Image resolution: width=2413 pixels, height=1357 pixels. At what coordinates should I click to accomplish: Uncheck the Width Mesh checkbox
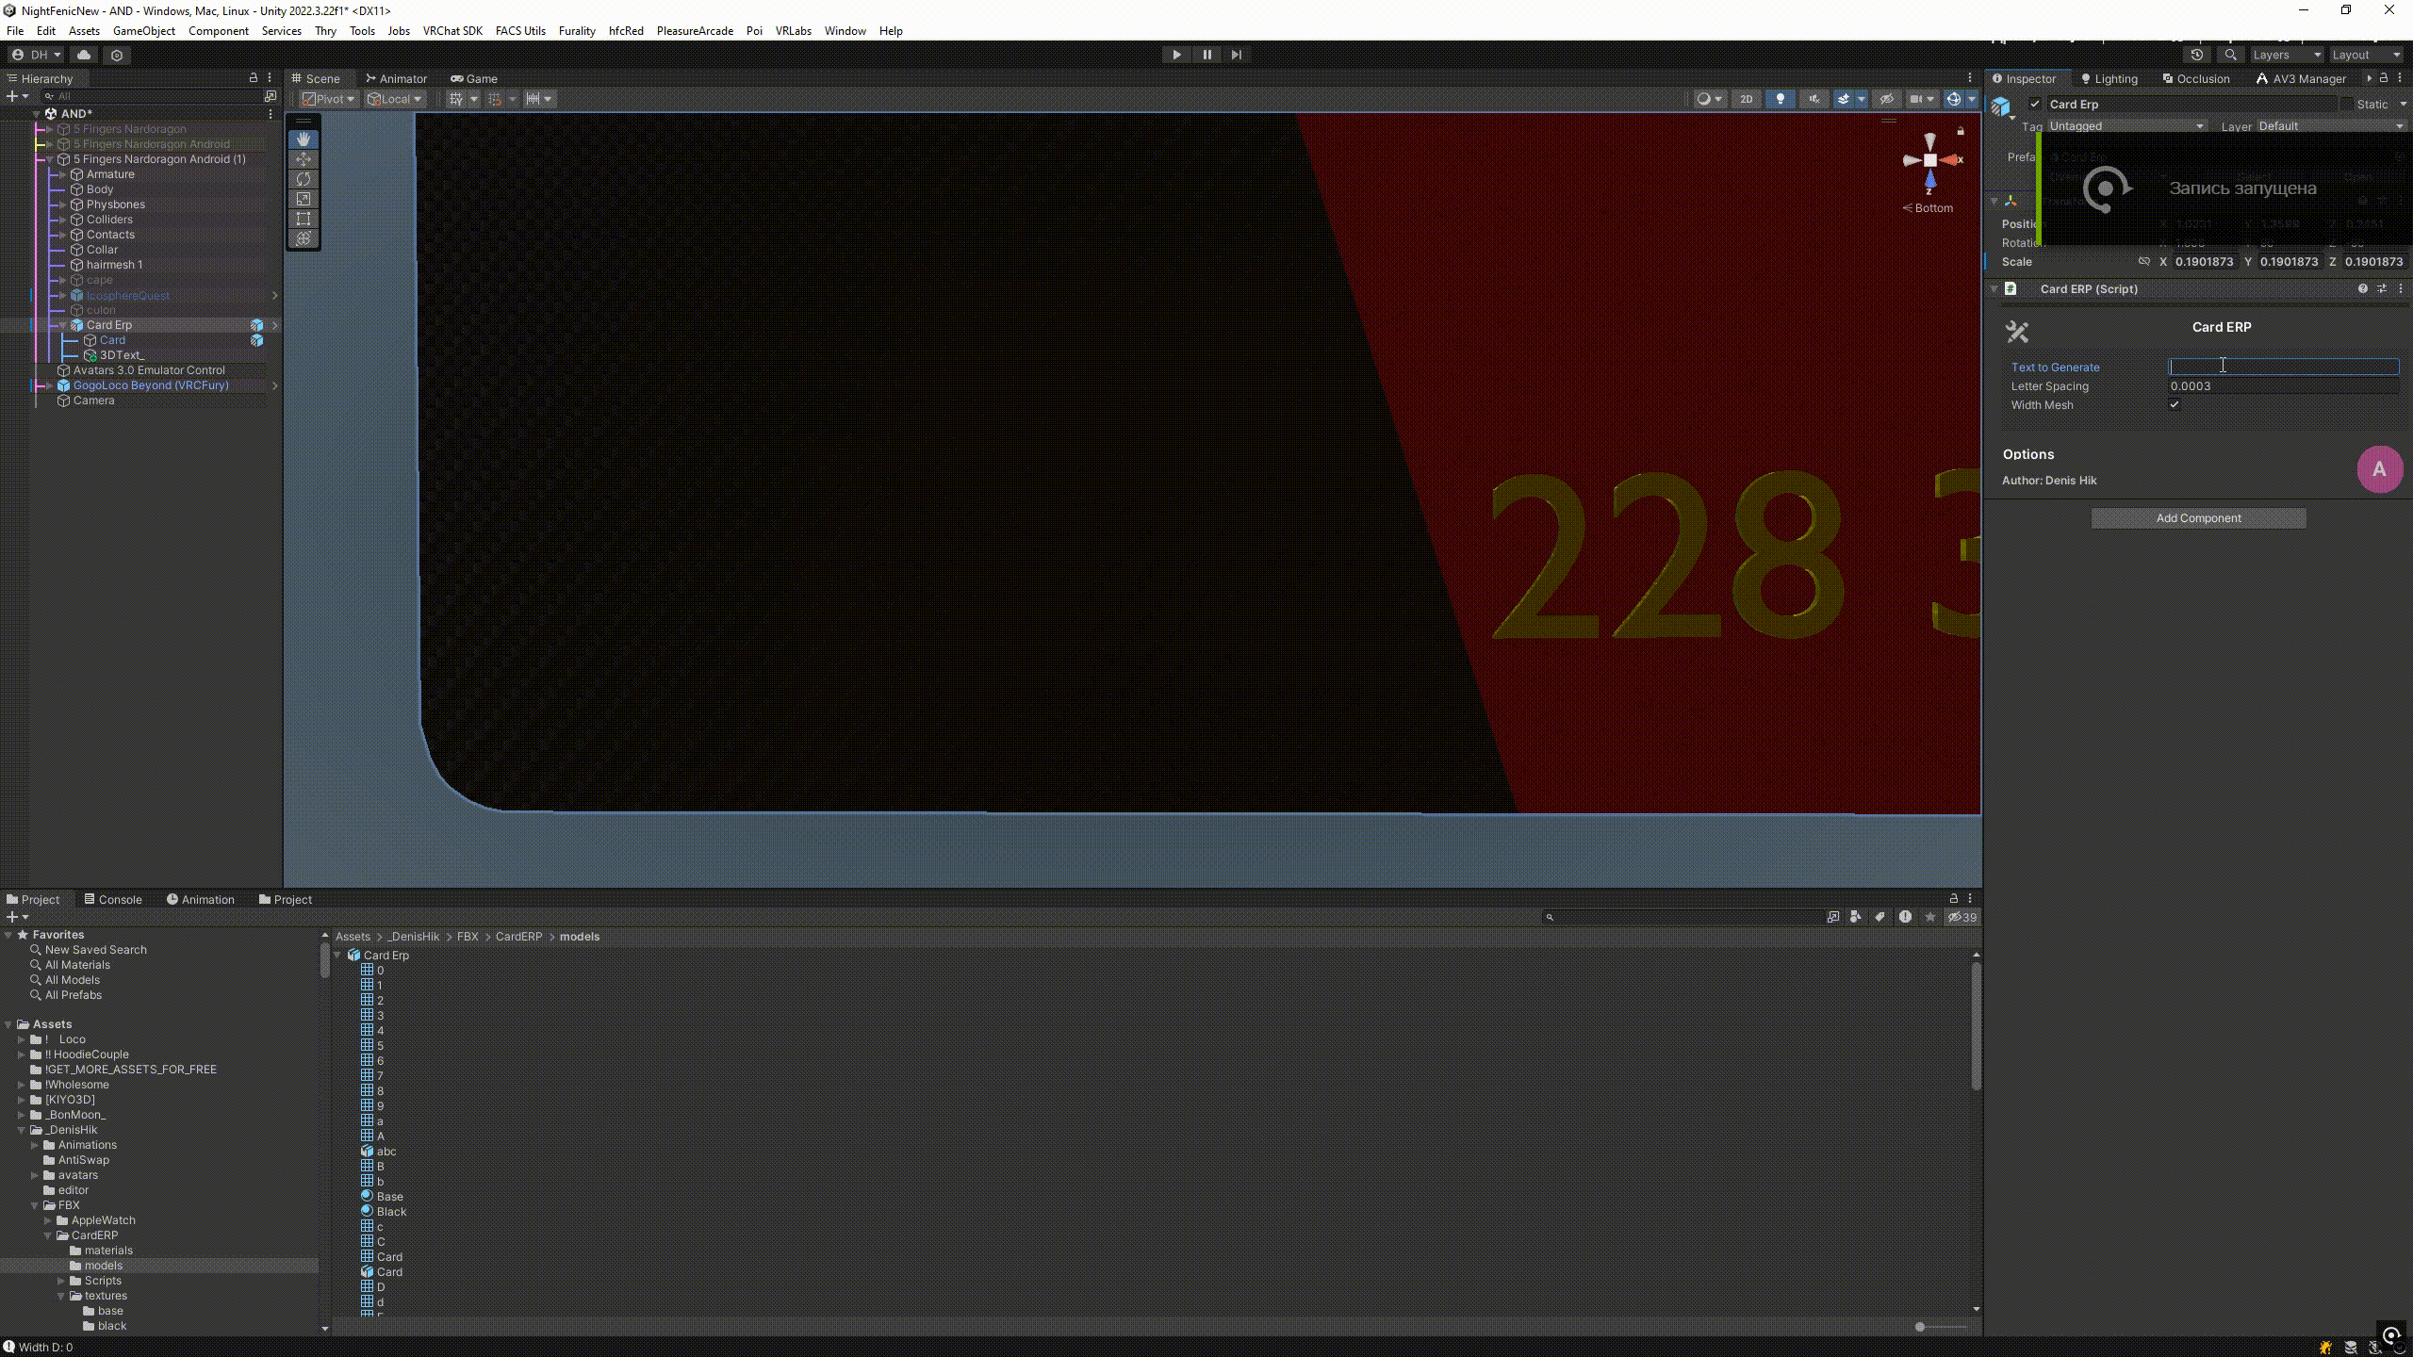tap(2175, 405)
